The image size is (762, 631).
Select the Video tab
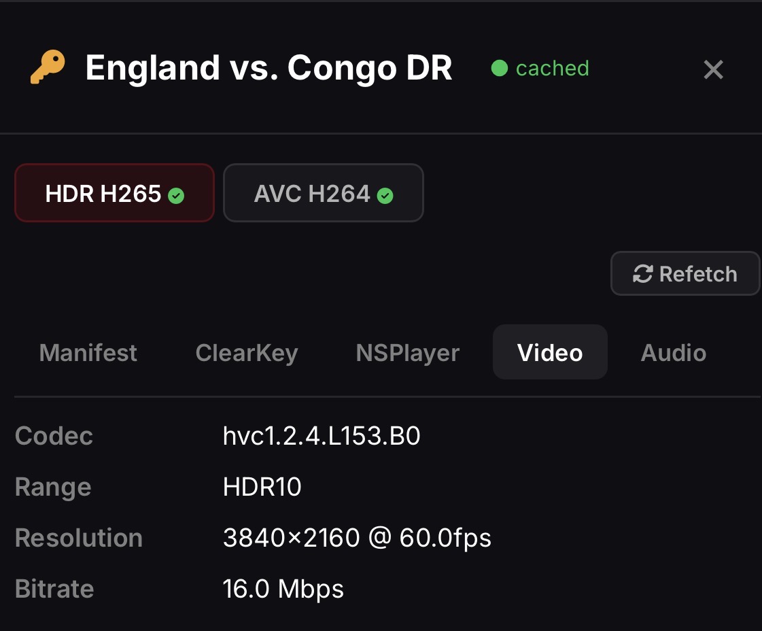pyautogui.click(x=550, y=352)
